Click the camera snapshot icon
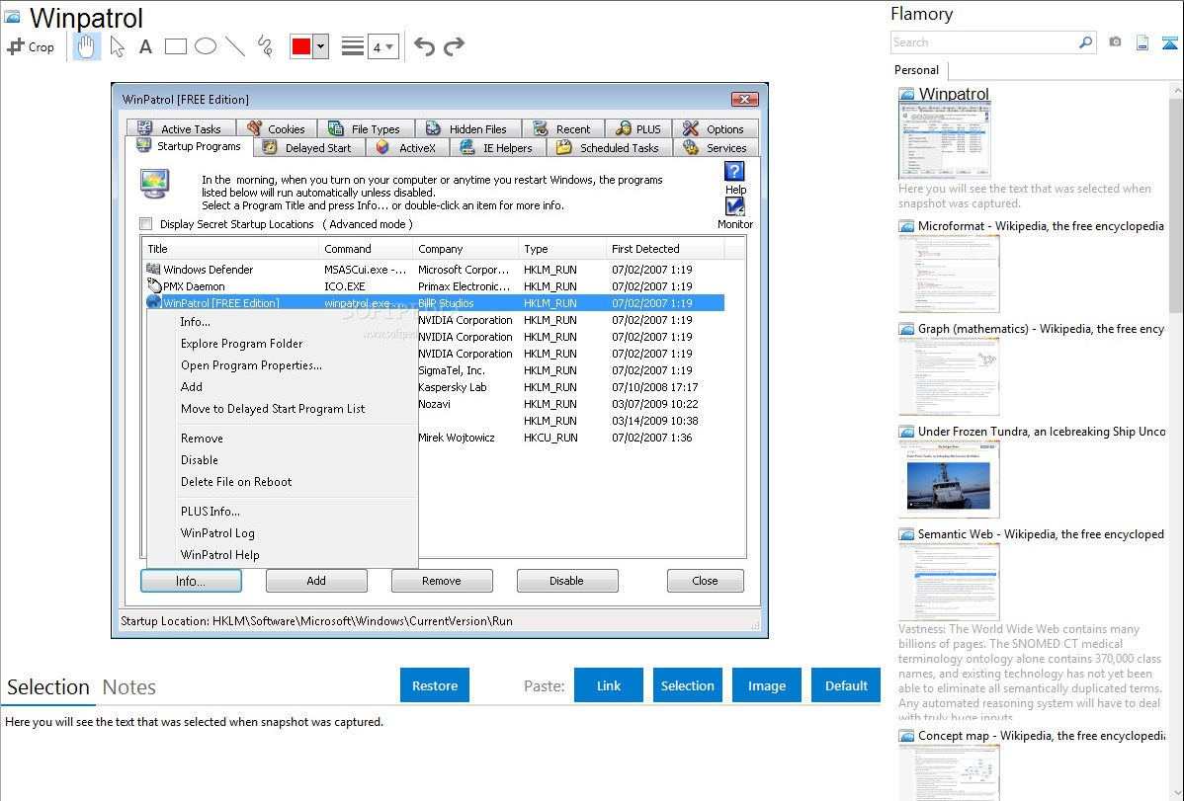1184x801 pixels. click(1115, 42)
